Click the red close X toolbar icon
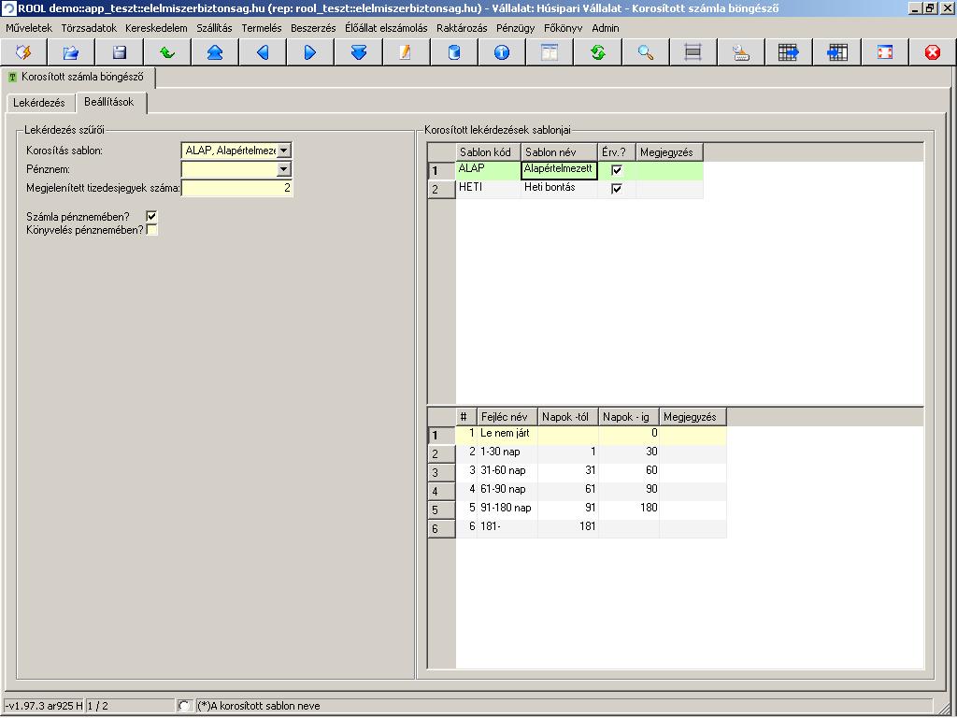 click(x=932, y=52)
